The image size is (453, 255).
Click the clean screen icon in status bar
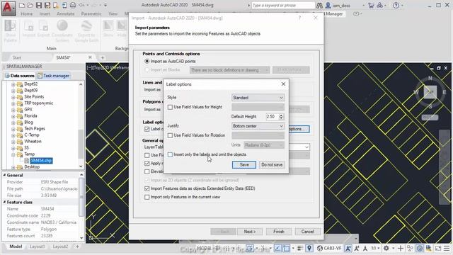(438, 248)
